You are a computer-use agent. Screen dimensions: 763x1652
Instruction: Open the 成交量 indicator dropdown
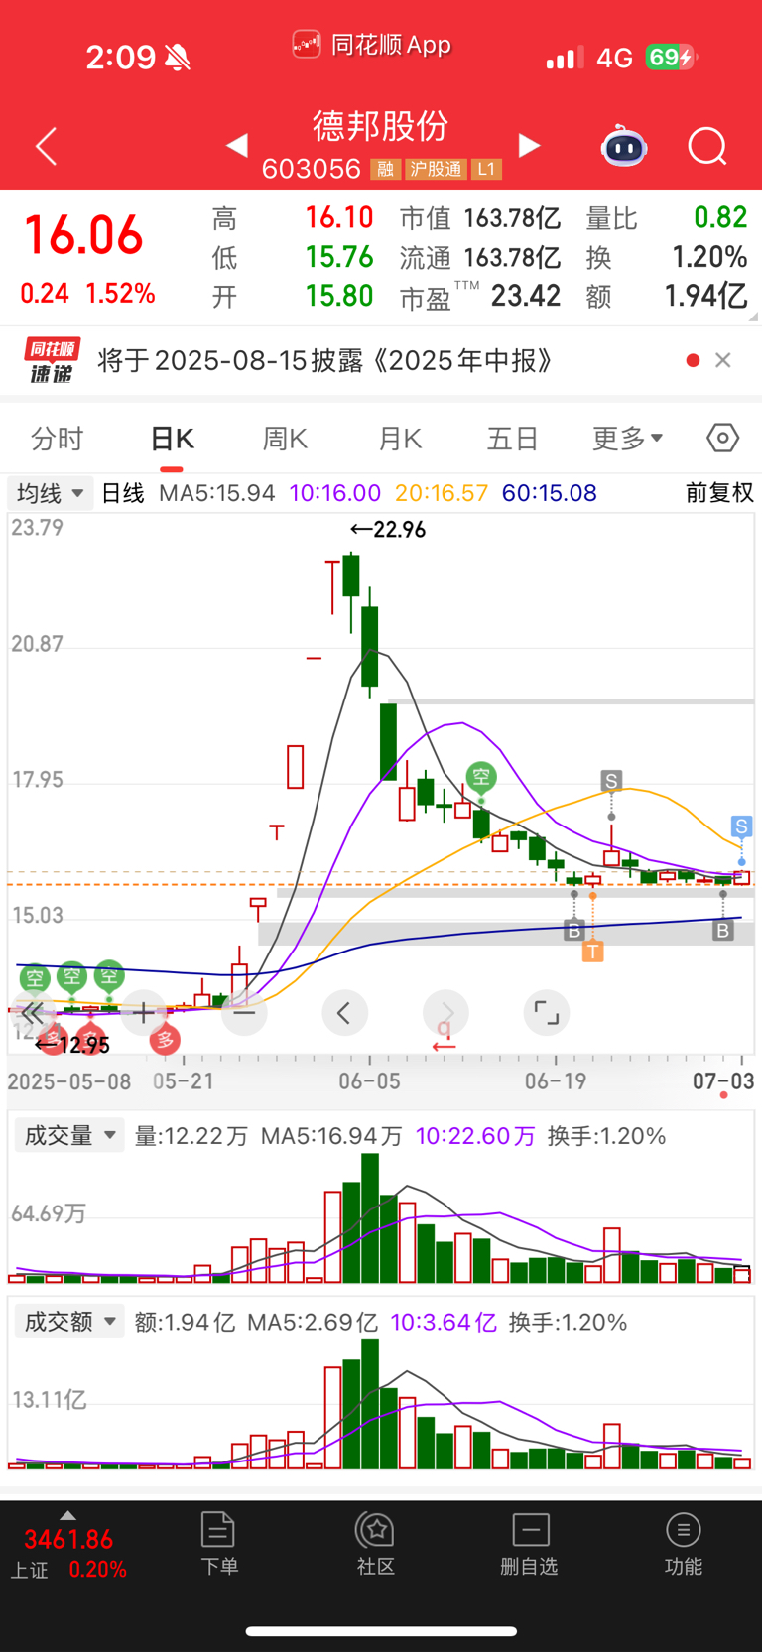[x=69, y=1136]
